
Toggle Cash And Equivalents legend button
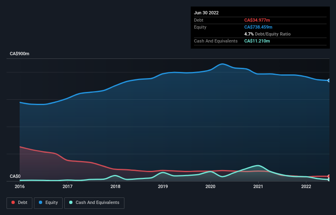click(x=94, y=203)
